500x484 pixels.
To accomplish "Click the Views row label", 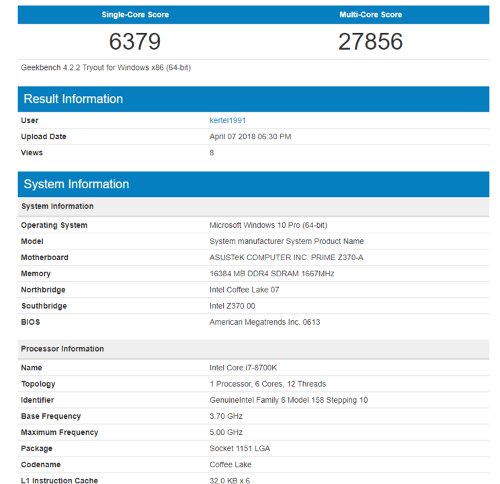I will [x=32, y=153].
